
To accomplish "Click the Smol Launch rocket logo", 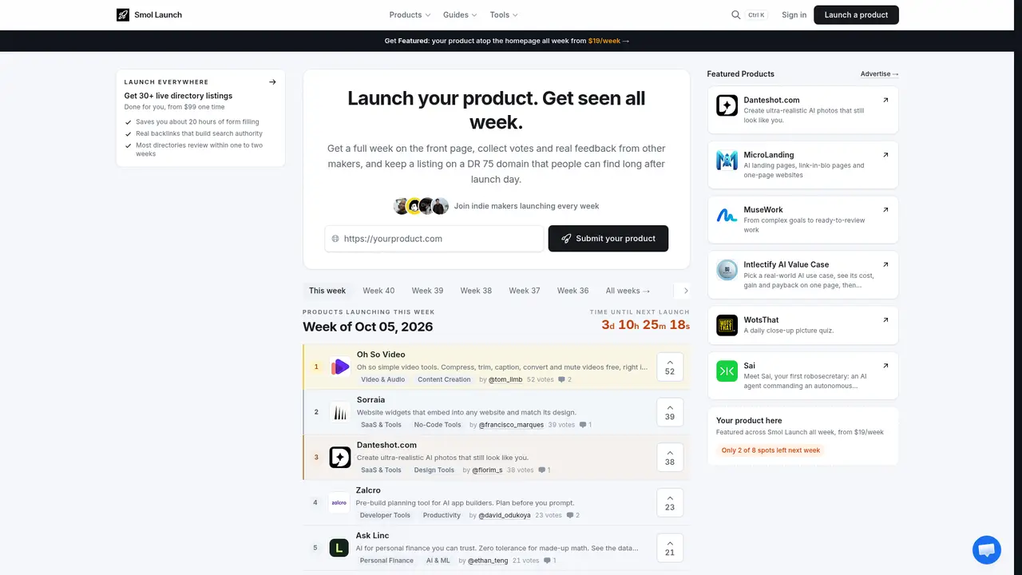I will (122, 14).
